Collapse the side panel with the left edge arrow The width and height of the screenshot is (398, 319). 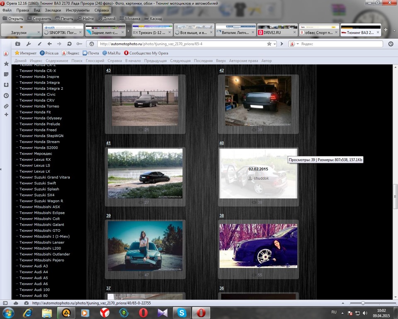(x=1, y=169)
